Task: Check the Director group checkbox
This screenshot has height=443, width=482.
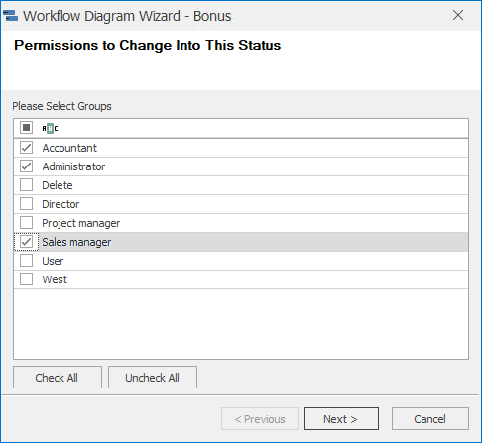Action: [x=26, y=204]
